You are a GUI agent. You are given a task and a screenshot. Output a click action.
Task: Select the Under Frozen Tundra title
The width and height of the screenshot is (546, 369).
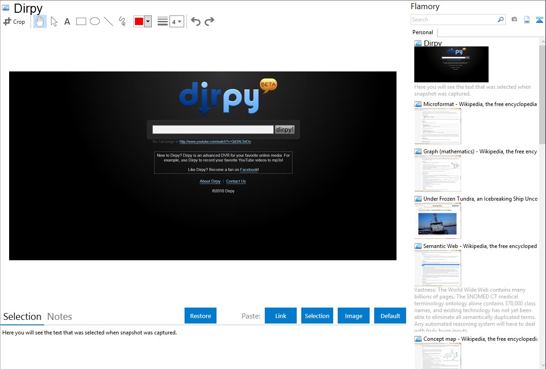[480, 198]
